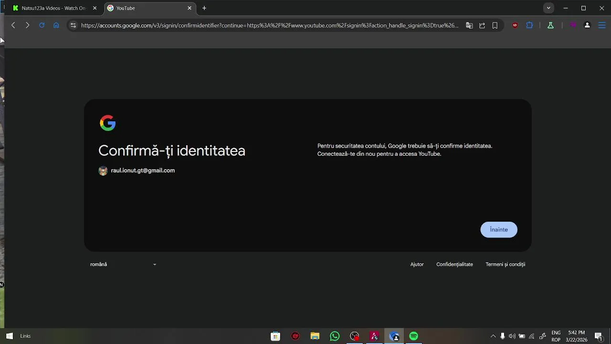This screenshot has height=344, width=611.
Task: Open WhatsApp from the taskbar
Action: [x=335, y=336]
